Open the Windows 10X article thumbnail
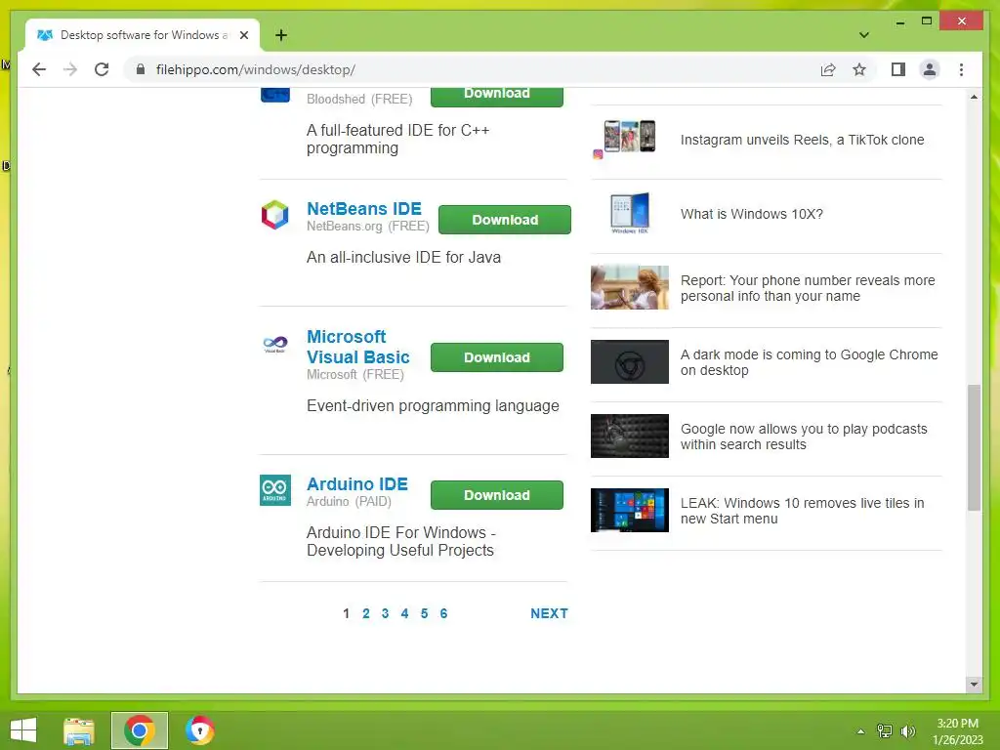The width and height of the screenshot is (1000, 750). pos(630,213)
